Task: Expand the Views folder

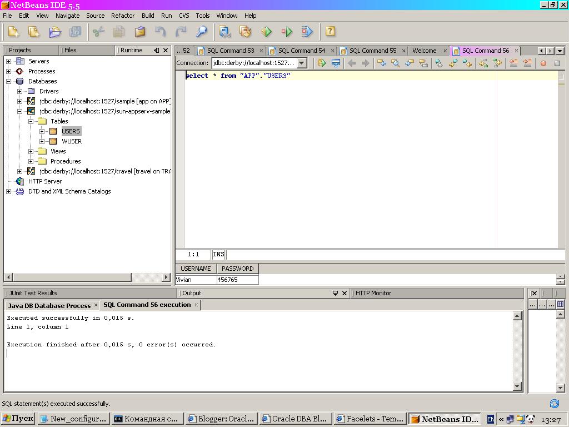Action: click(x=31, y=151)
